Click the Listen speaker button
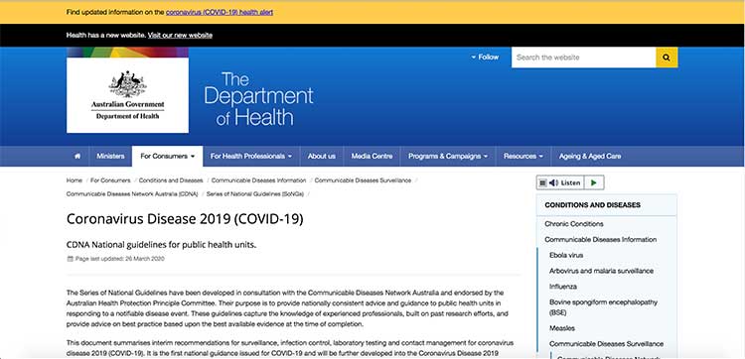The image size is (745, 359). 564,182
